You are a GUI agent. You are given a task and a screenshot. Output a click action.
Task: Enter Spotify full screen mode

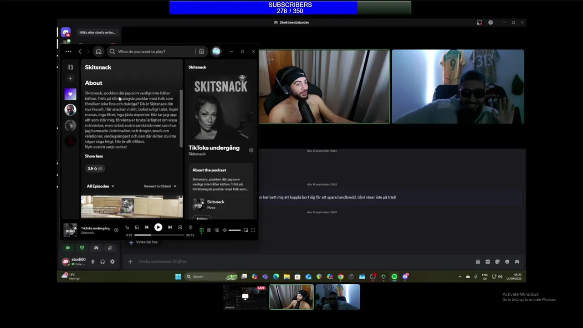[253, 230]
